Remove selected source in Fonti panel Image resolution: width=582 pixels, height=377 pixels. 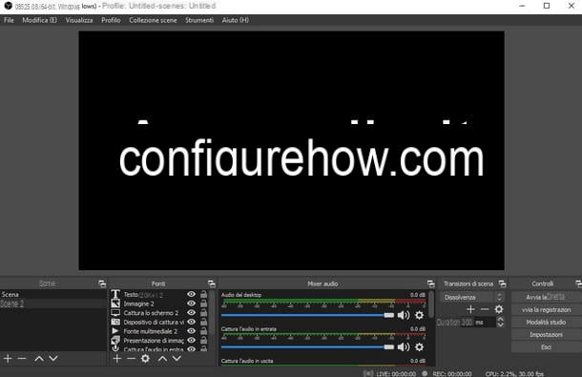(131, 359)
